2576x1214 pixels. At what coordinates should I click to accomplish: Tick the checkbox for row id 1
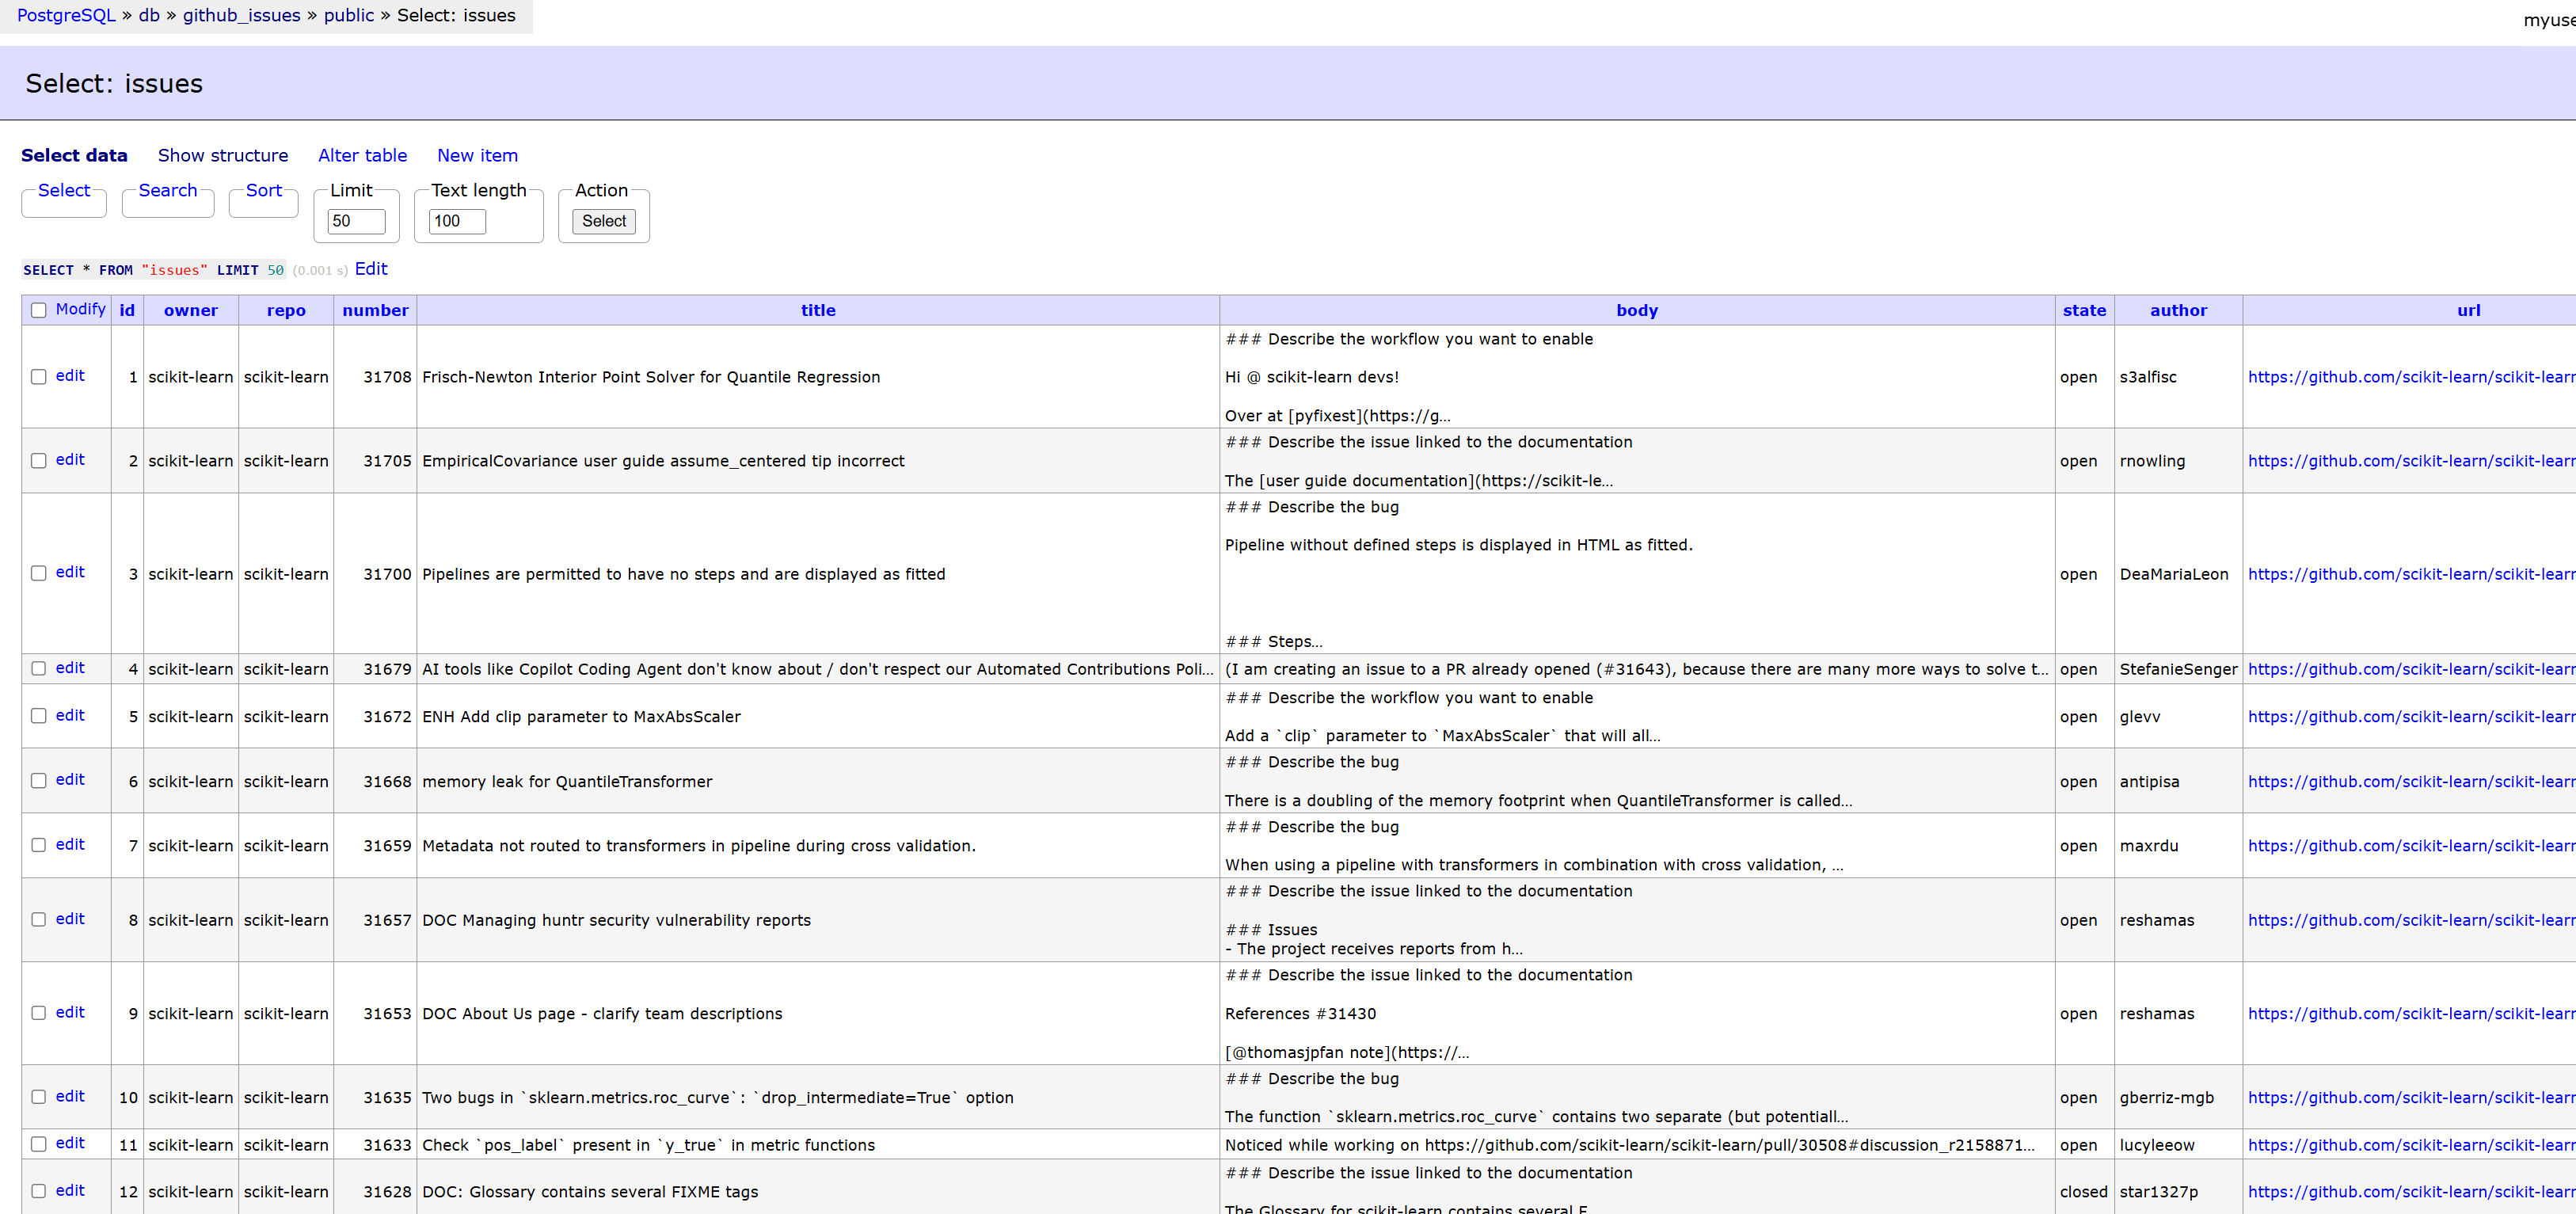pyautogui.click(x=38, y=377)
